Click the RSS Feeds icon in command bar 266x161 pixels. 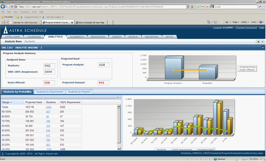click(x=215, y=22)
